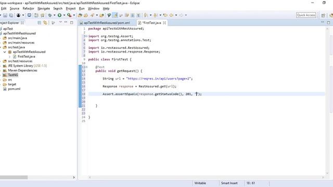Select the TestNG library entry

pyautogui.click(x=13, y=75)
